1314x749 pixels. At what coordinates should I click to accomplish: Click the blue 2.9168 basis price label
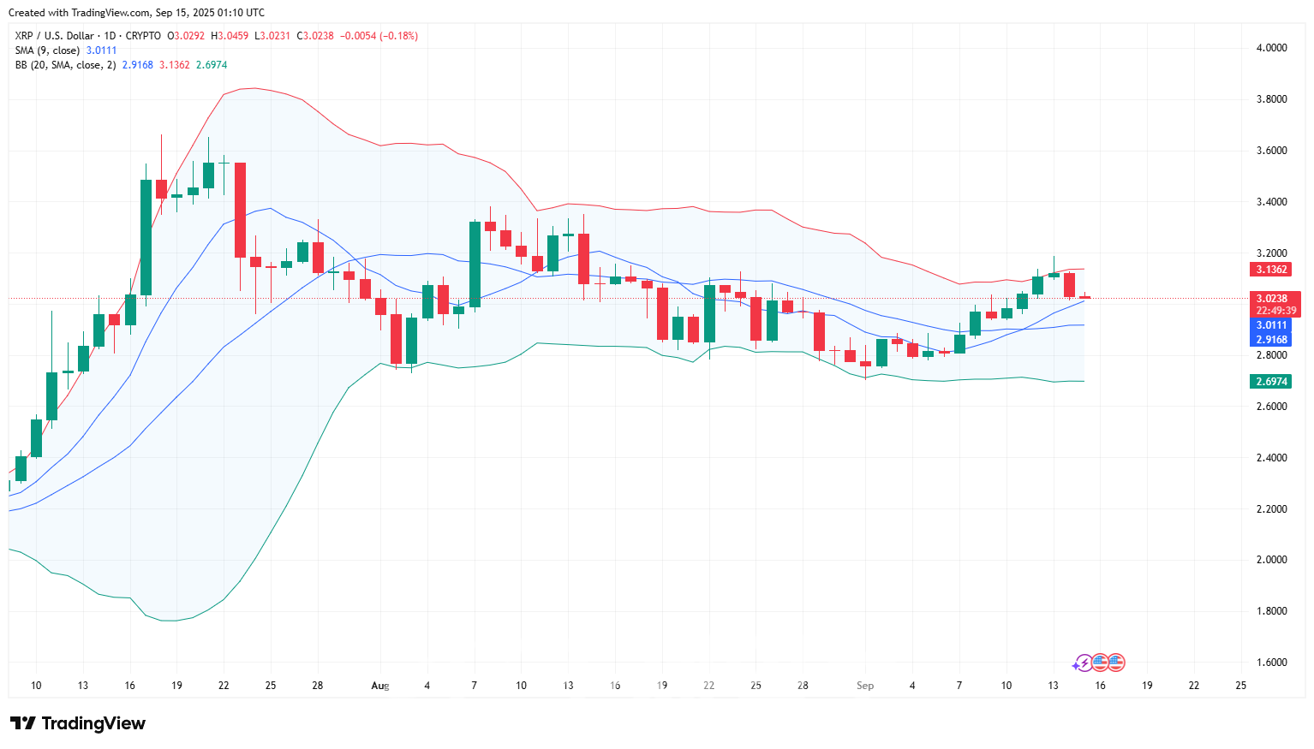point(1271,340)
